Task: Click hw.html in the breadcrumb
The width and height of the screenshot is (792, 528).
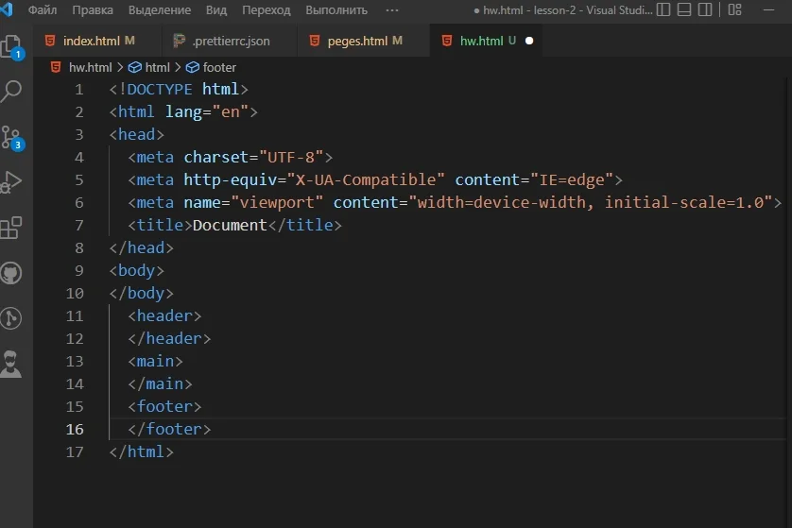Action: 91,67
